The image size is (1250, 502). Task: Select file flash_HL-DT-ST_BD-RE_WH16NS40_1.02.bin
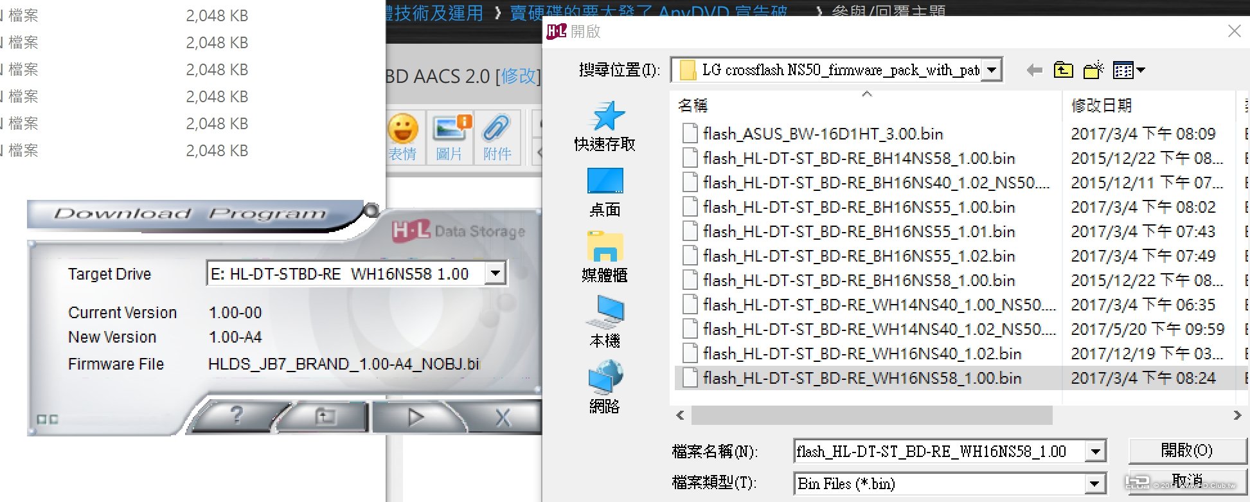click(x=862, y=354)
